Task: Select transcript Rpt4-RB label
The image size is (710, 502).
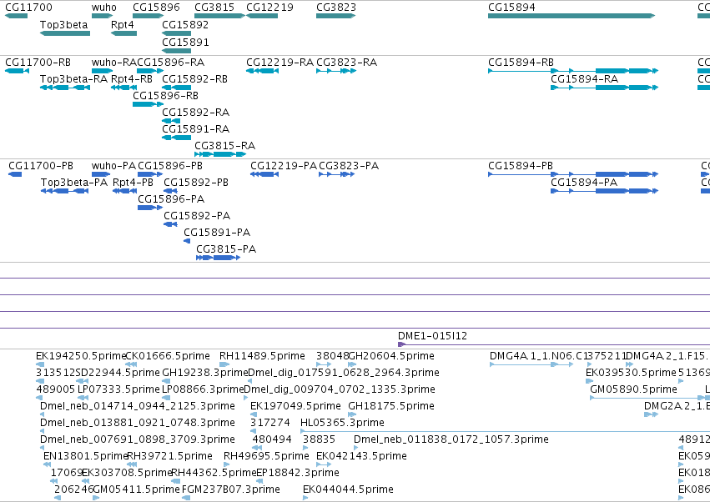Action: [132, 79]
